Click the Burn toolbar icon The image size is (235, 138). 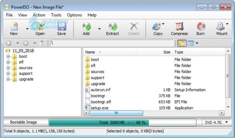coord(201,27)
